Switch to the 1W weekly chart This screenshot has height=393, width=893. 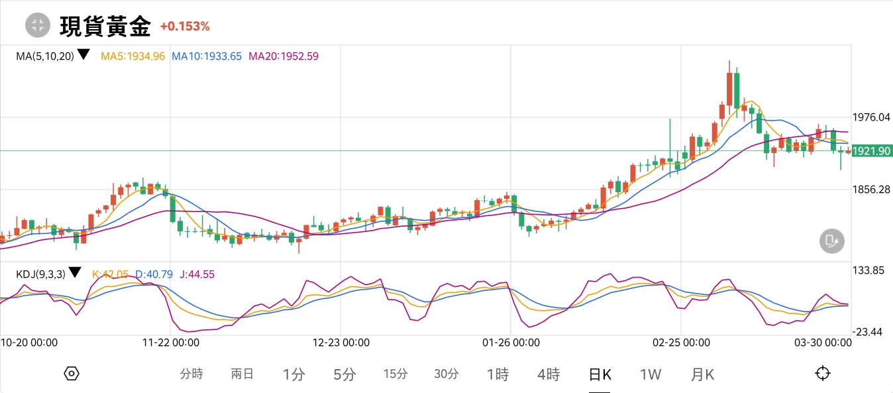click(651, 374)
